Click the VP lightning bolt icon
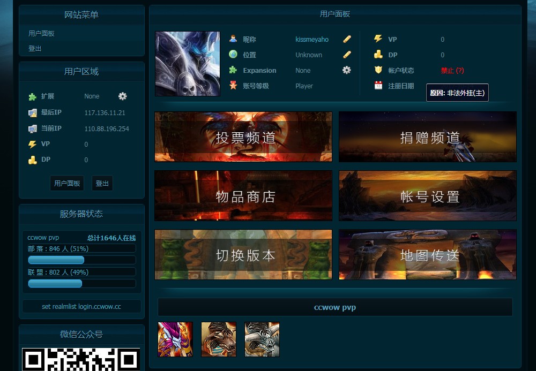Viewport: 536px width, 371px height. 377,39
